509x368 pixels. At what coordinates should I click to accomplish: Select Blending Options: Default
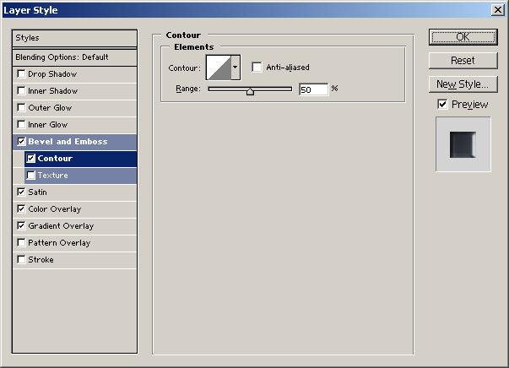tap(74, 57)
